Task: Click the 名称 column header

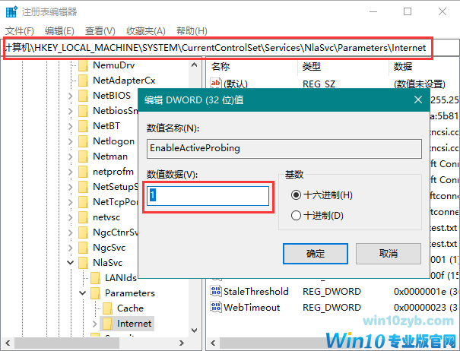Action: (x=252, y=67)
